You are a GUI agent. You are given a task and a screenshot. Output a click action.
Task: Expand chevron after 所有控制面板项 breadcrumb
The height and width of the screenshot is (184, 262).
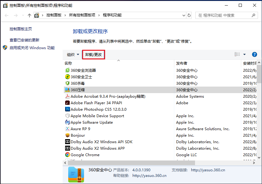[99, 15]
